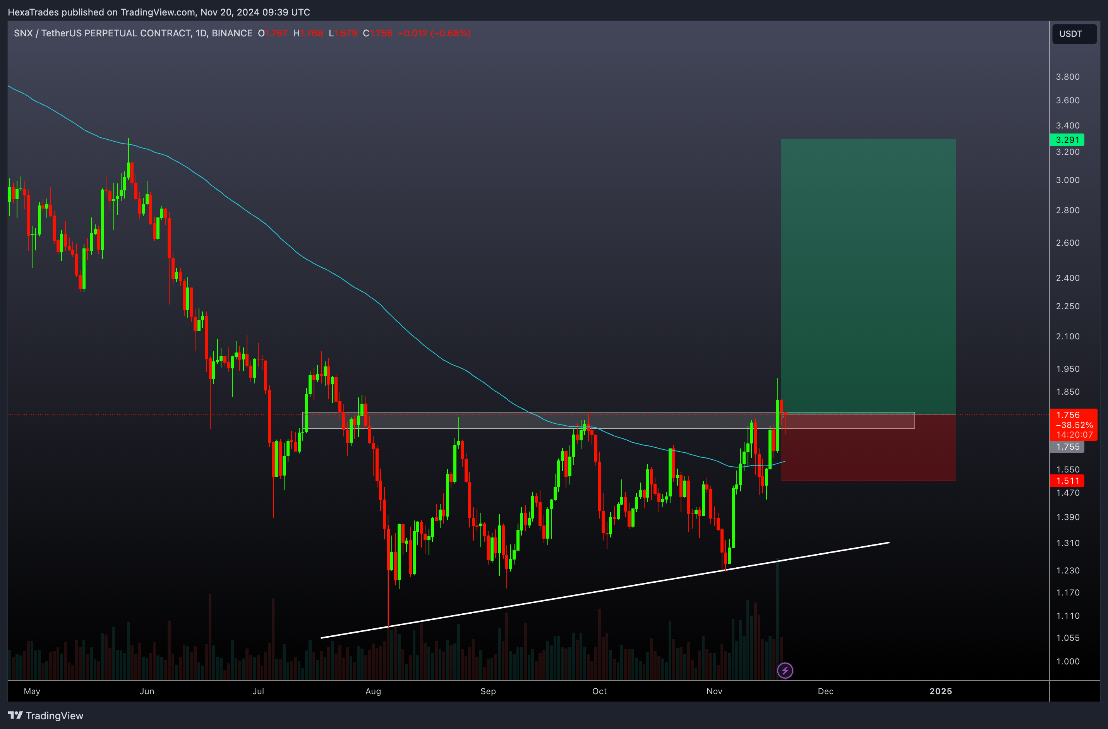Click the red 1.756 current price label
Viewport: 1108px width, 729px height.
point(1067,414)
